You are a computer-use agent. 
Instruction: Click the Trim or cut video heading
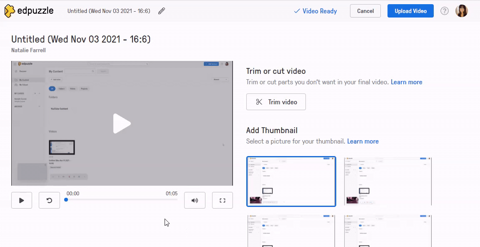coord(276,71)
